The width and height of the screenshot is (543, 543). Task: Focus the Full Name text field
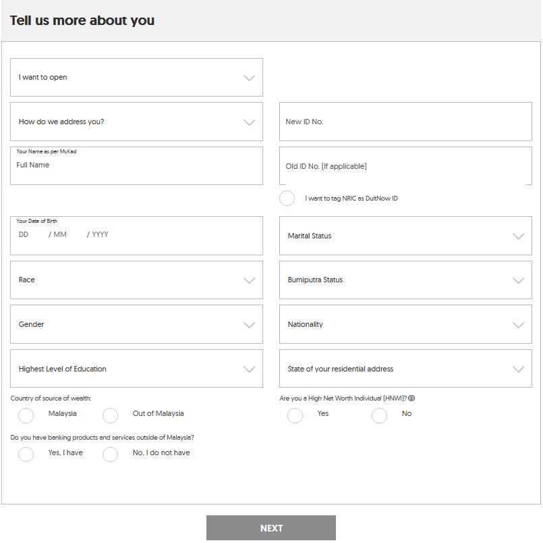click(x=136, y=166)
